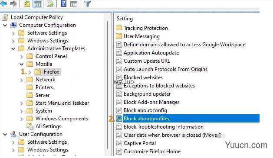273x158 pixels.
Task: Toggle the Show/Hide Action Pane icon
Action: tap(74, 4)
